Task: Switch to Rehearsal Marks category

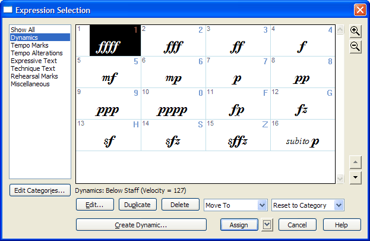Action: click(x=34, y=76)
